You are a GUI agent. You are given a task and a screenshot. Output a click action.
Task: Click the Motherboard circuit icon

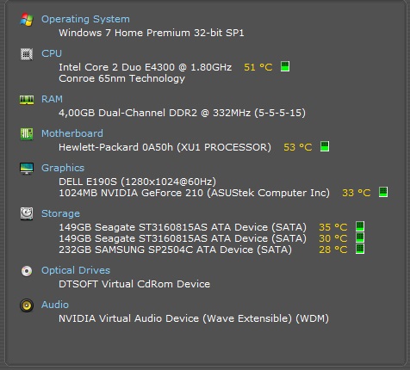(27, 134)
